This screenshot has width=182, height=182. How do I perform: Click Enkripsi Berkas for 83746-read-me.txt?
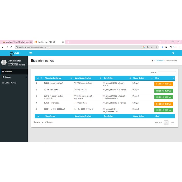pos(164,91)
